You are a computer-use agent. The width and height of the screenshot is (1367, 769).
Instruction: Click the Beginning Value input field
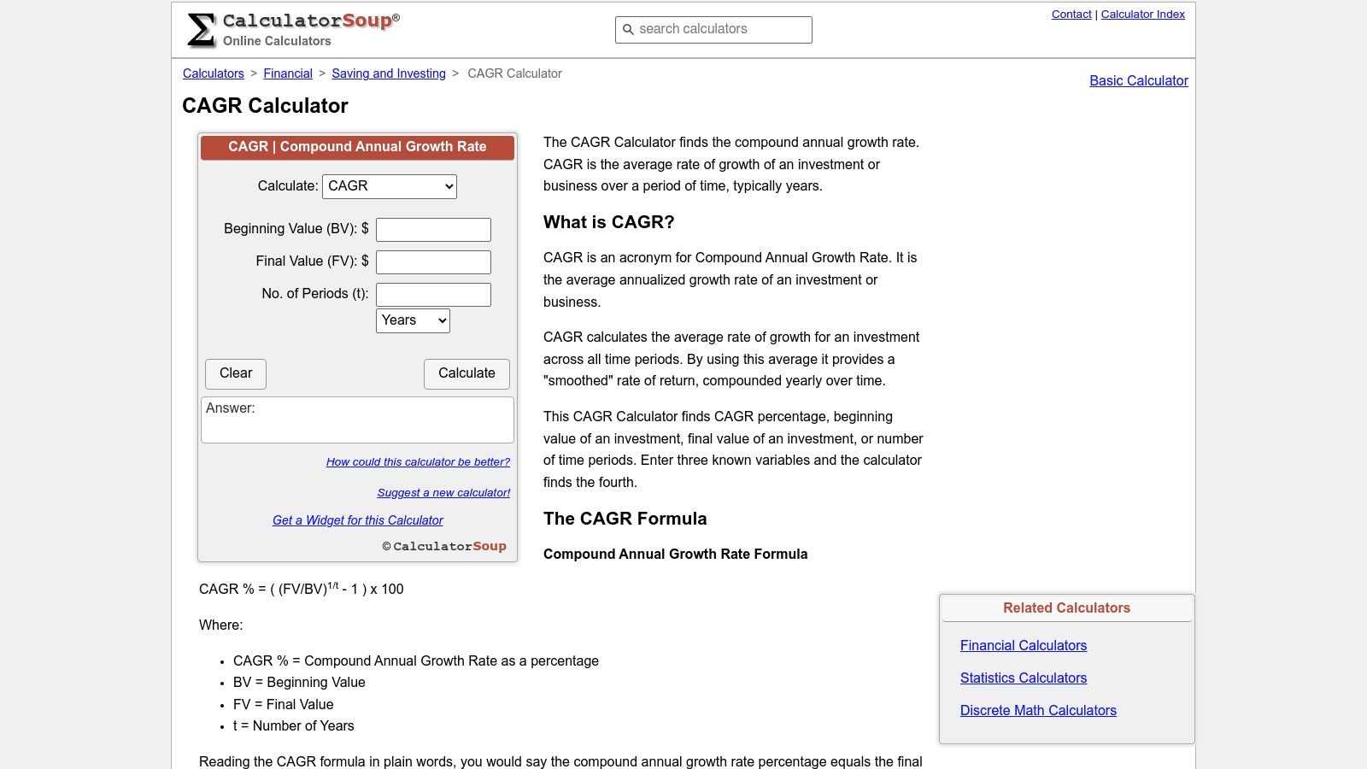click(x=433, y=229)
